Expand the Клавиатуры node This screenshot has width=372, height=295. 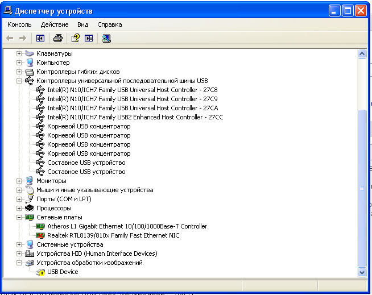[19, 53]
